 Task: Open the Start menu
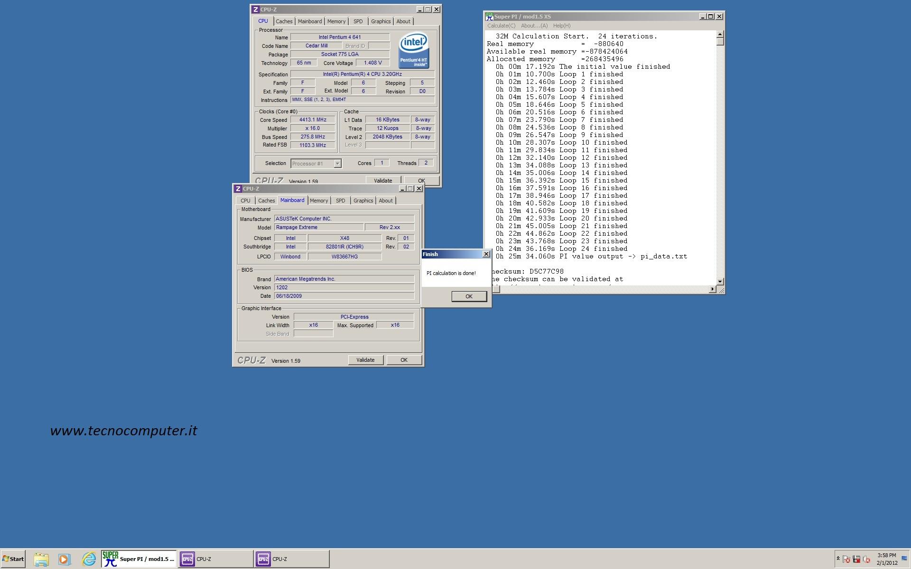point(13,559)
